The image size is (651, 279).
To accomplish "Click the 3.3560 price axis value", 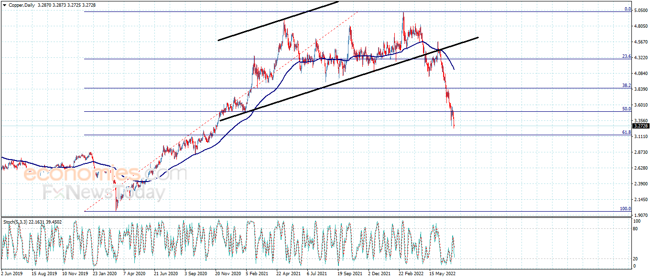I will [x=641, y=121].
